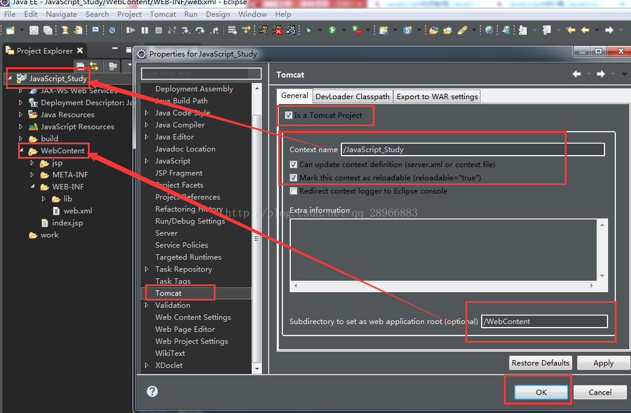631x413 pixels.
Task: Expand the build folder in Project Explorer
Action: pyautogui.click(x=20, y=139)
